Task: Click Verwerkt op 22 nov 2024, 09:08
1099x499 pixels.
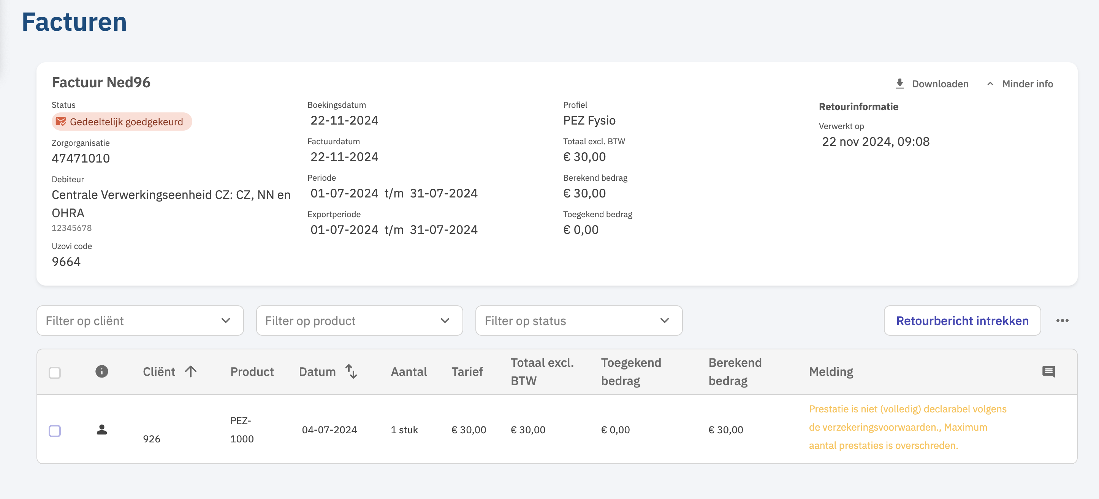Action: pyautogui.click(x=876, y=142)
